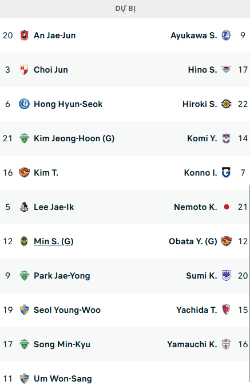Click the player name Komi Y.
The width and height of the screenshot is (250, 389).
click(x=202, y=138)
